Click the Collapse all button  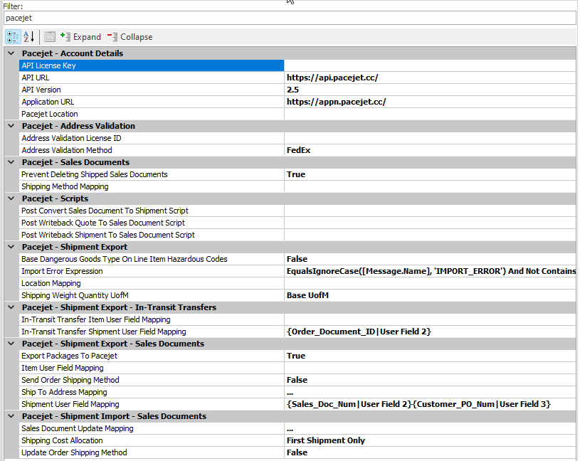pos(130,36)
